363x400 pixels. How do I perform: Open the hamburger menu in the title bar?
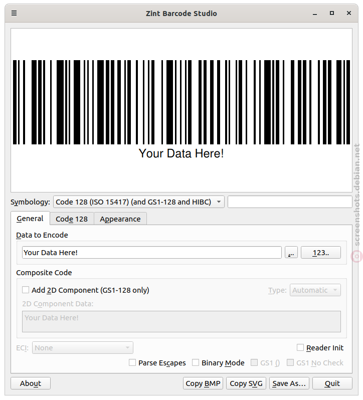[14, 13]
